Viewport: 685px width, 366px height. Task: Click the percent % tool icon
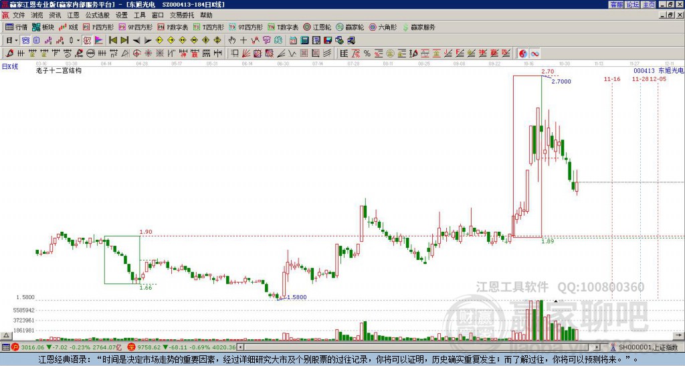coord(367,53)
